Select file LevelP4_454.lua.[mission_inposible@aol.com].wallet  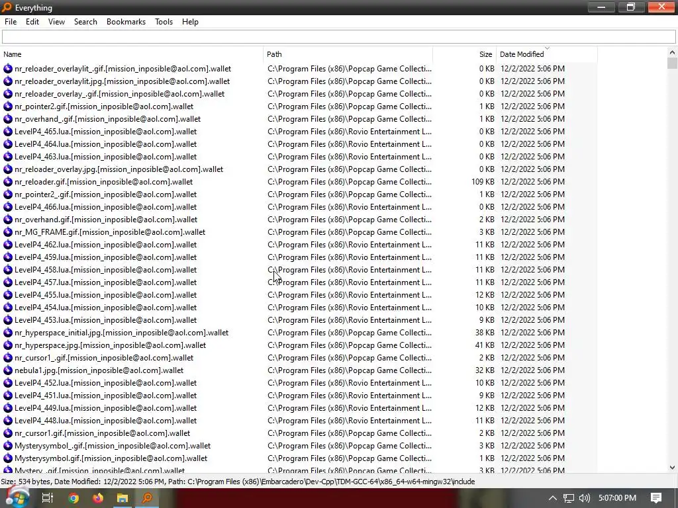pos(105,307)
